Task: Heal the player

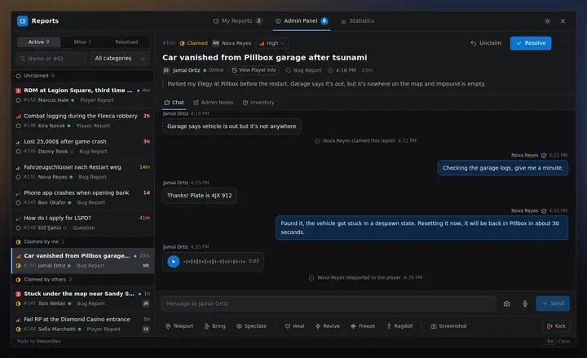Action: pyautogui.click(x=294, y=326)
